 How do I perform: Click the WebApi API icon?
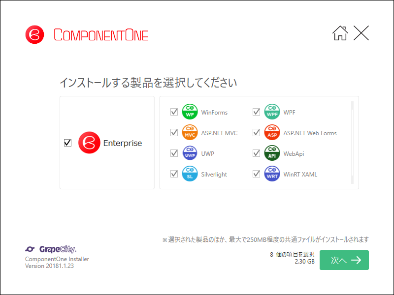point(272,153)
